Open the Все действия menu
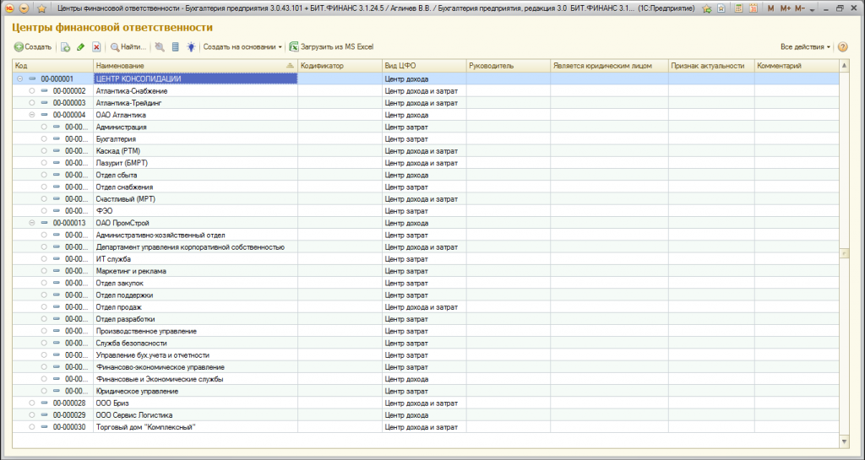The image size is (865, 460). 805,47
